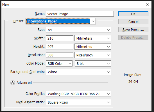Open the RGB Color mode dropdown
The width and height of the screenshot is (154, 112).
pos(59,63)
